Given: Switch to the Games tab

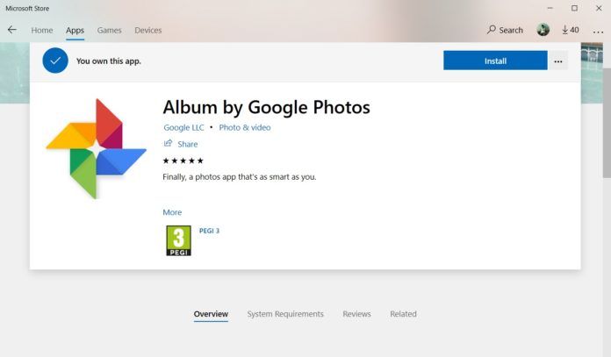Looking at the screenshot, I should click(109, 31).
